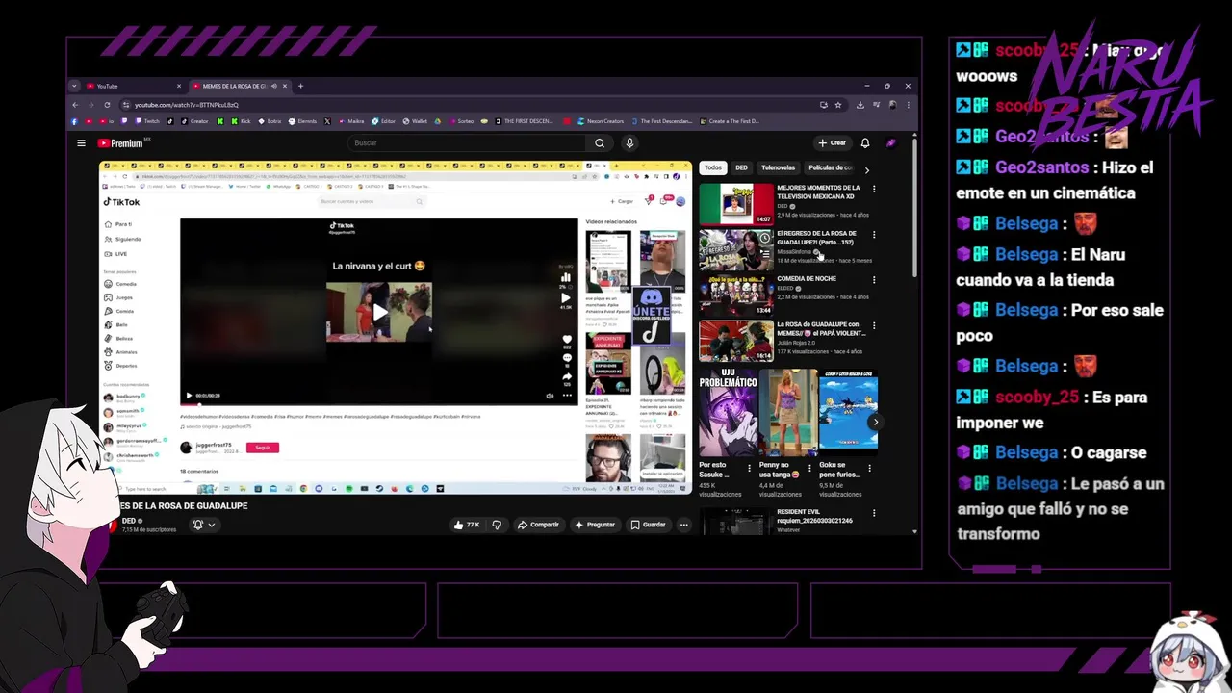Open the Chrome profile icon in the toolbar
The height and width of the screenshot is (693, 1232).
tap(892, 105)
